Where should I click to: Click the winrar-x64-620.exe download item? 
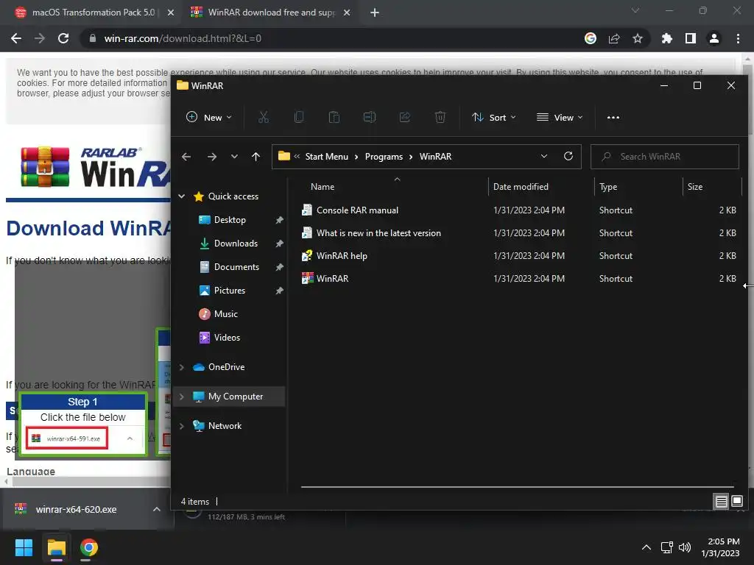pyautogui.click(x=76, y=509)
